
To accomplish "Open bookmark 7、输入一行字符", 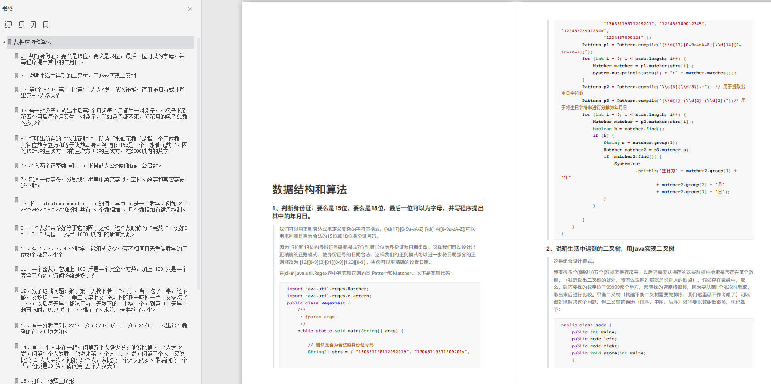I will point(102,182).
